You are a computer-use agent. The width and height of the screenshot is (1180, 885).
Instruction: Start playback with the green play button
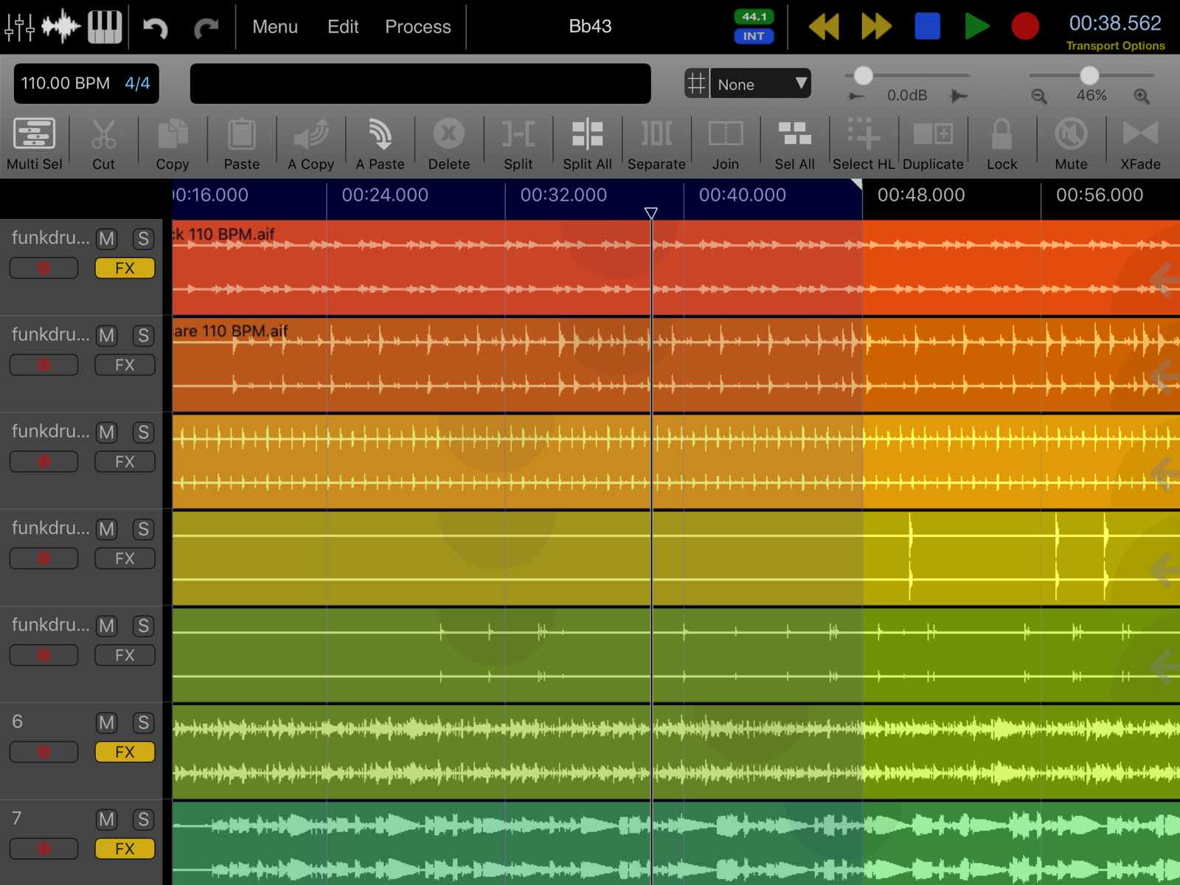[x=977, y=27]
